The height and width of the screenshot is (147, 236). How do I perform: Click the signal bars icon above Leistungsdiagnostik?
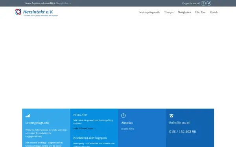coord(28,116)
